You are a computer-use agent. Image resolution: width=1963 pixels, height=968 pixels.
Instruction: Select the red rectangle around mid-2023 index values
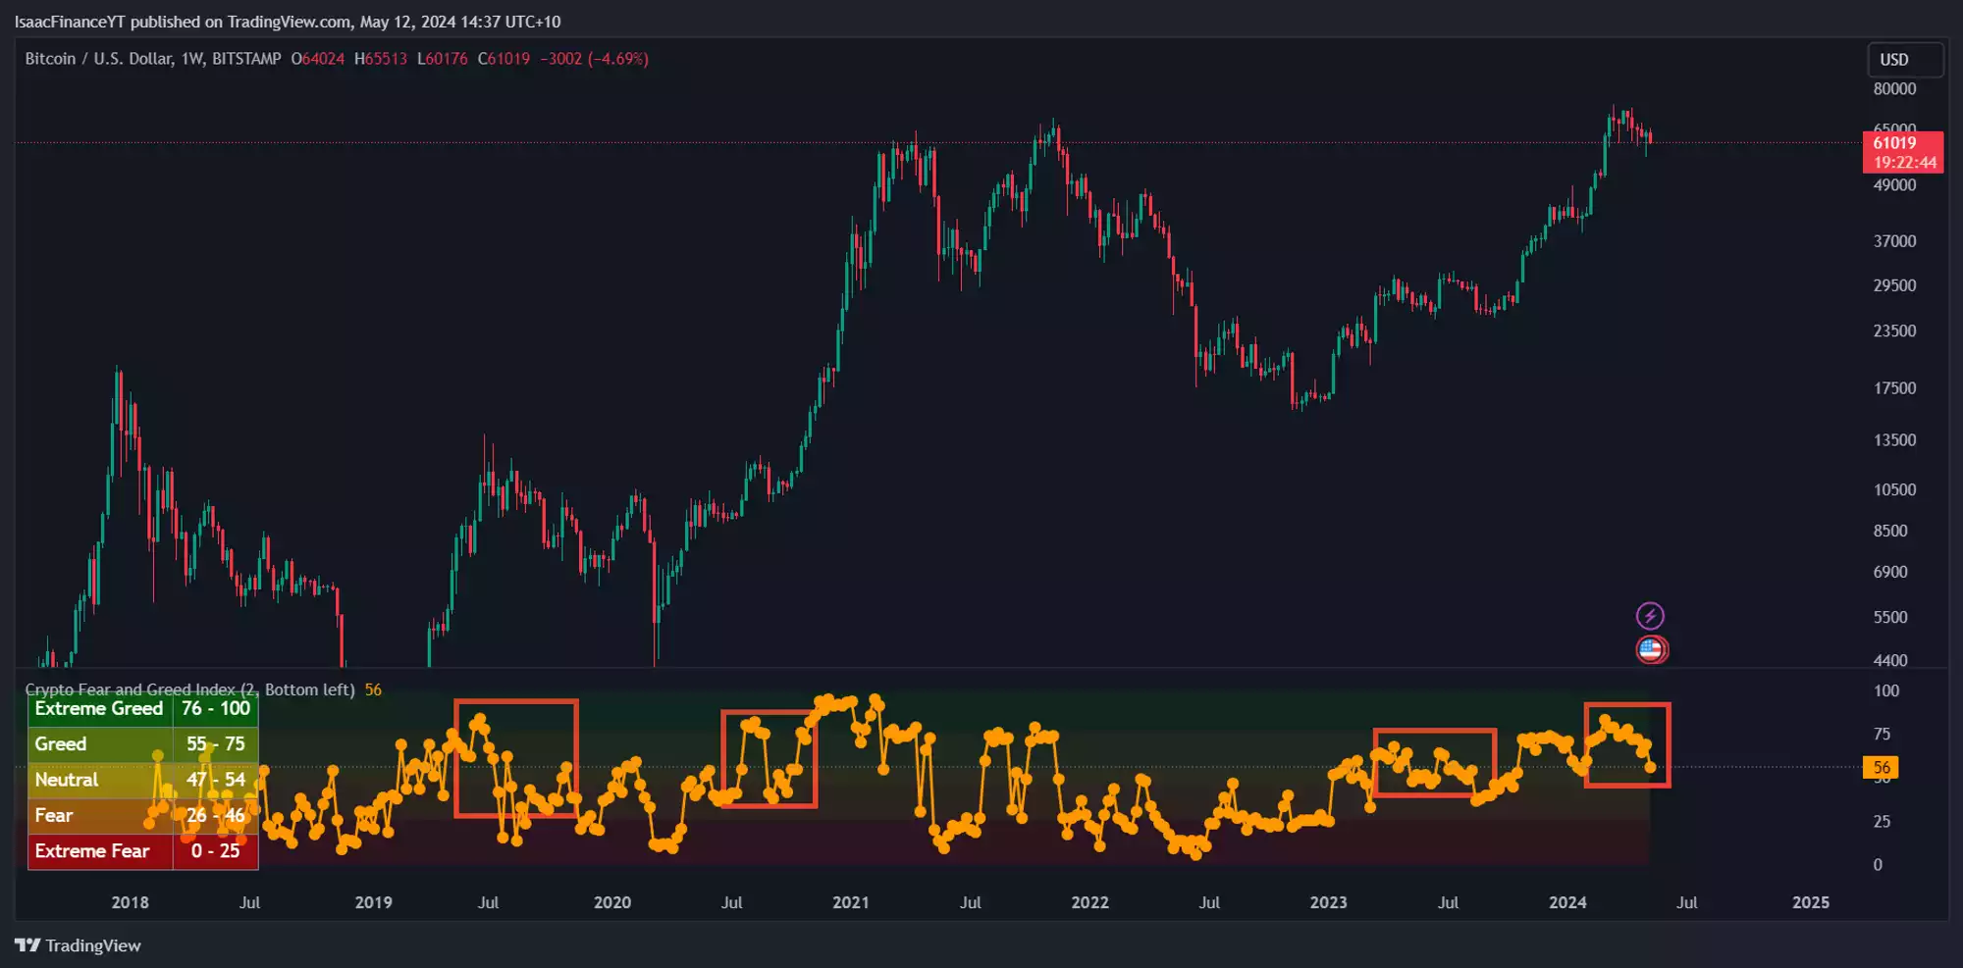[x=1434, y=732]
